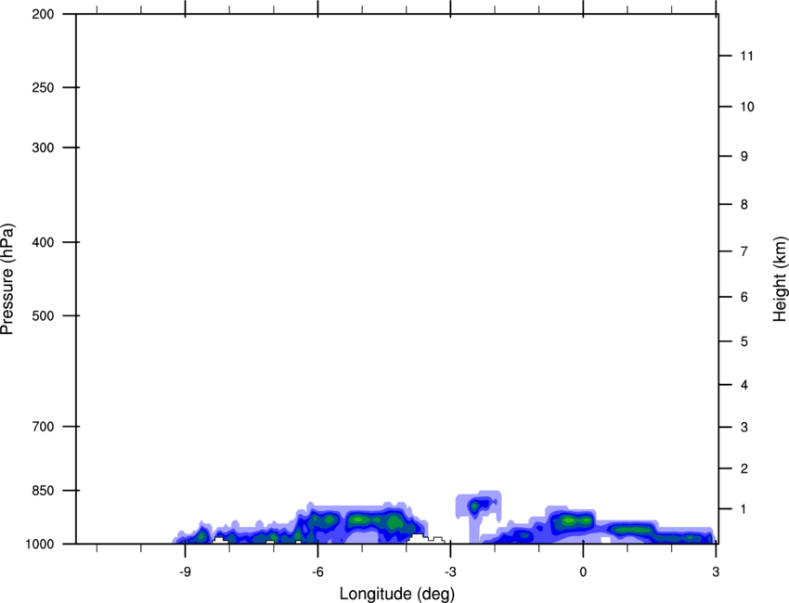Click the 'Pressure (hPa)' axis label
The height and width of the screenshot is (603, 789).
coord(7,279)
